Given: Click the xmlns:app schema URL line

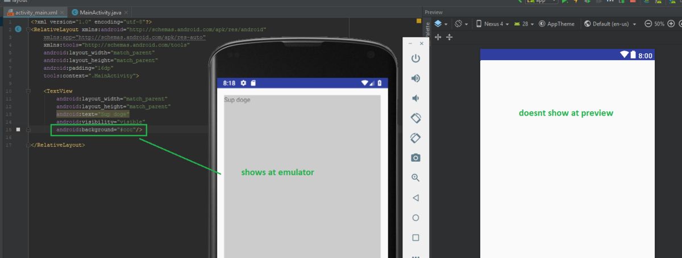Looking at the screenshot, I should [124, 37].
